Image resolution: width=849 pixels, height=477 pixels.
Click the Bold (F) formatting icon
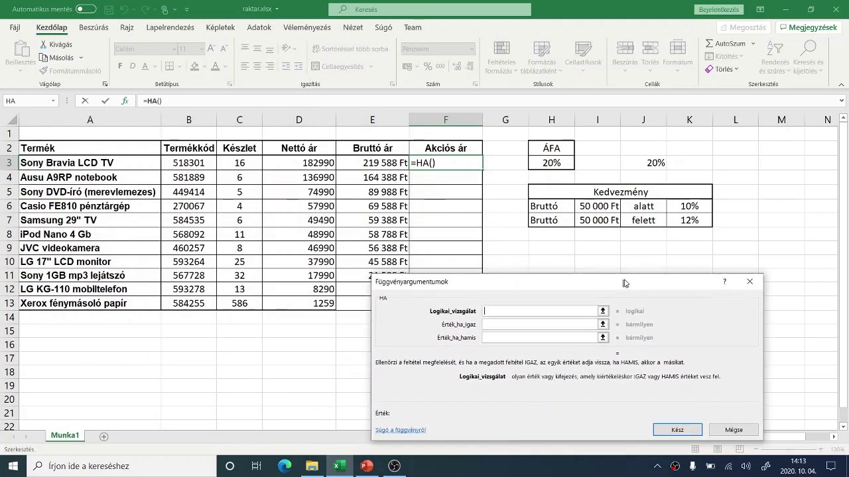pyautogui.click(x=120, y=66)
